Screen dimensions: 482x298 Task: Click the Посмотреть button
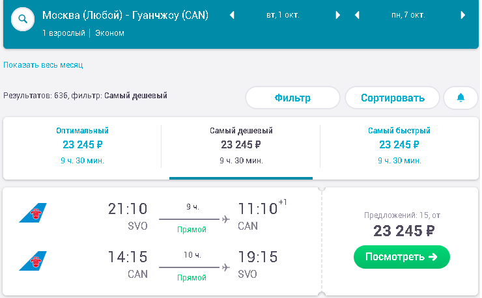(402, 257)
